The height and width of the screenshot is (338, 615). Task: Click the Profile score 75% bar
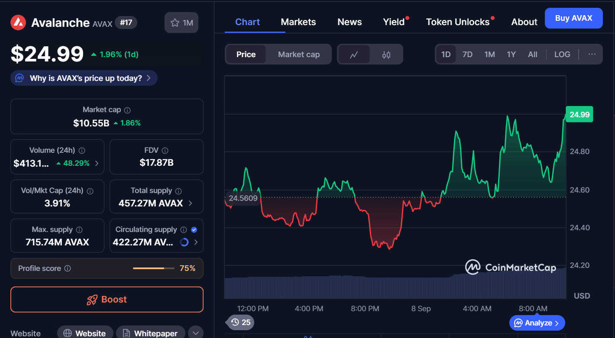tap(154, 268)
